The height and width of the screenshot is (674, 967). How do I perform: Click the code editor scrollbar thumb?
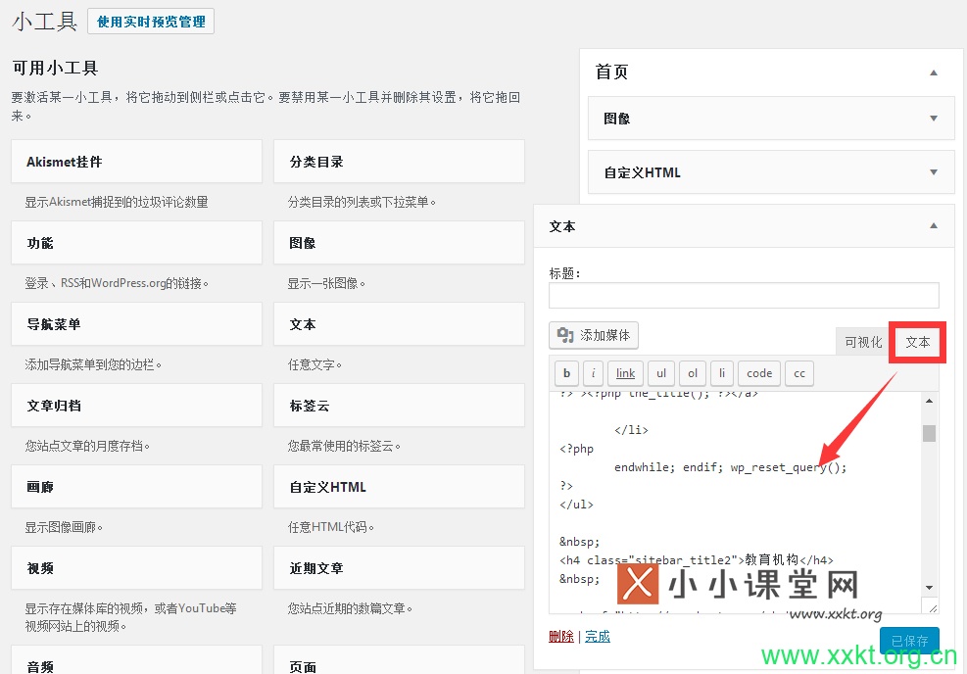click(929, 433)
